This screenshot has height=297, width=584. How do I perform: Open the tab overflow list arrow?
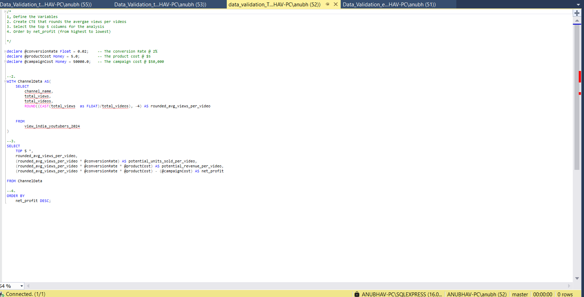(578, 5)
